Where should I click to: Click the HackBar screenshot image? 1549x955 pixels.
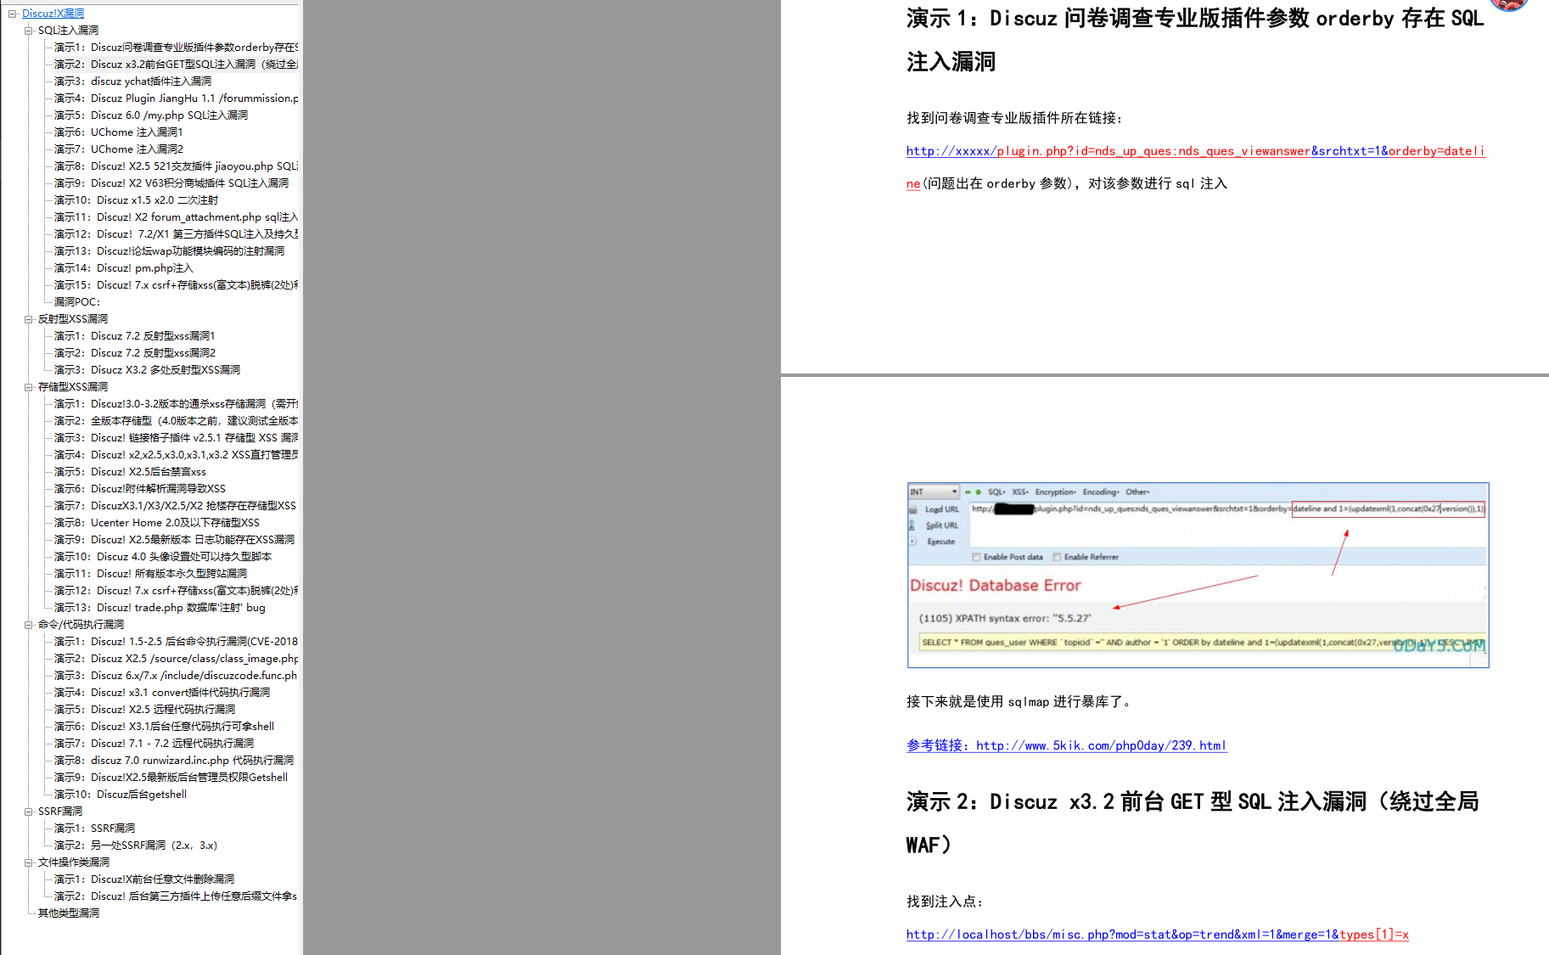pyautogui.click(x=1198, y=575)
